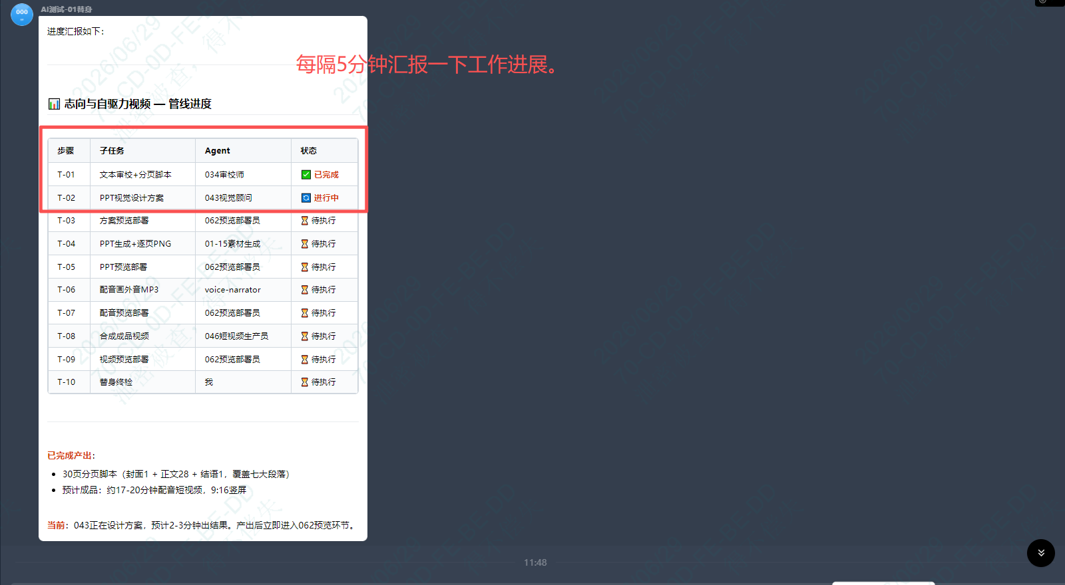
Task: Click subtask 替身终检
Action: [x=116, y=382]
